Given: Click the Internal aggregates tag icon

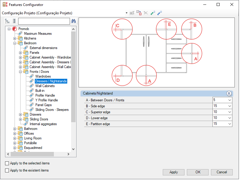Looking at the screenshot, I should 26,124.
